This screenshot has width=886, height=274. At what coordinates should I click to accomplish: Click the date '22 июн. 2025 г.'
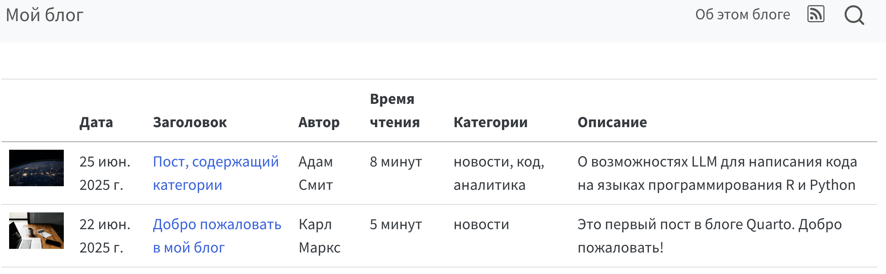pyautogui.click(x=105, y=236)
